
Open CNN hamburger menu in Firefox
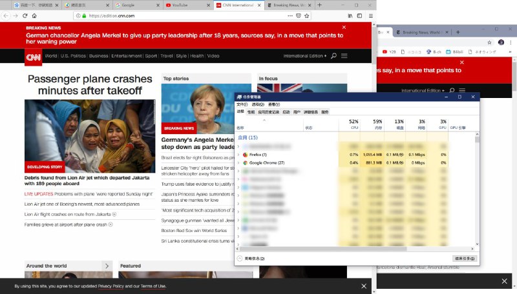344,56
